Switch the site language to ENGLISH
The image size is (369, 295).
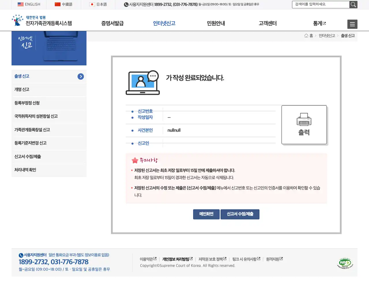pyautogui.click(x=29, y=5)
